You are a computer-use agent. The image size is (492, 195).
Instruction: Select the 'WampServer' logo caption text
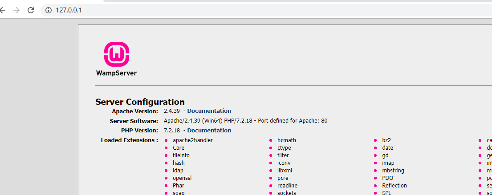point(116,73)
